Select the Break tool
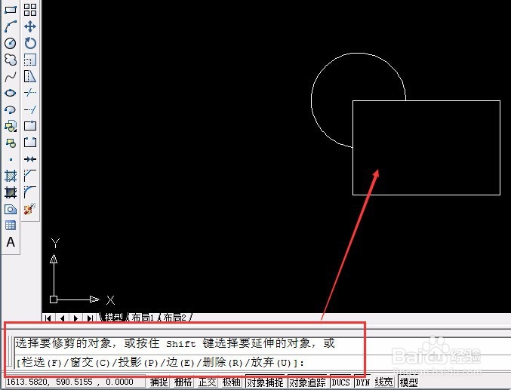Screen dimensions: 511x390 click(x=30, y=143)
